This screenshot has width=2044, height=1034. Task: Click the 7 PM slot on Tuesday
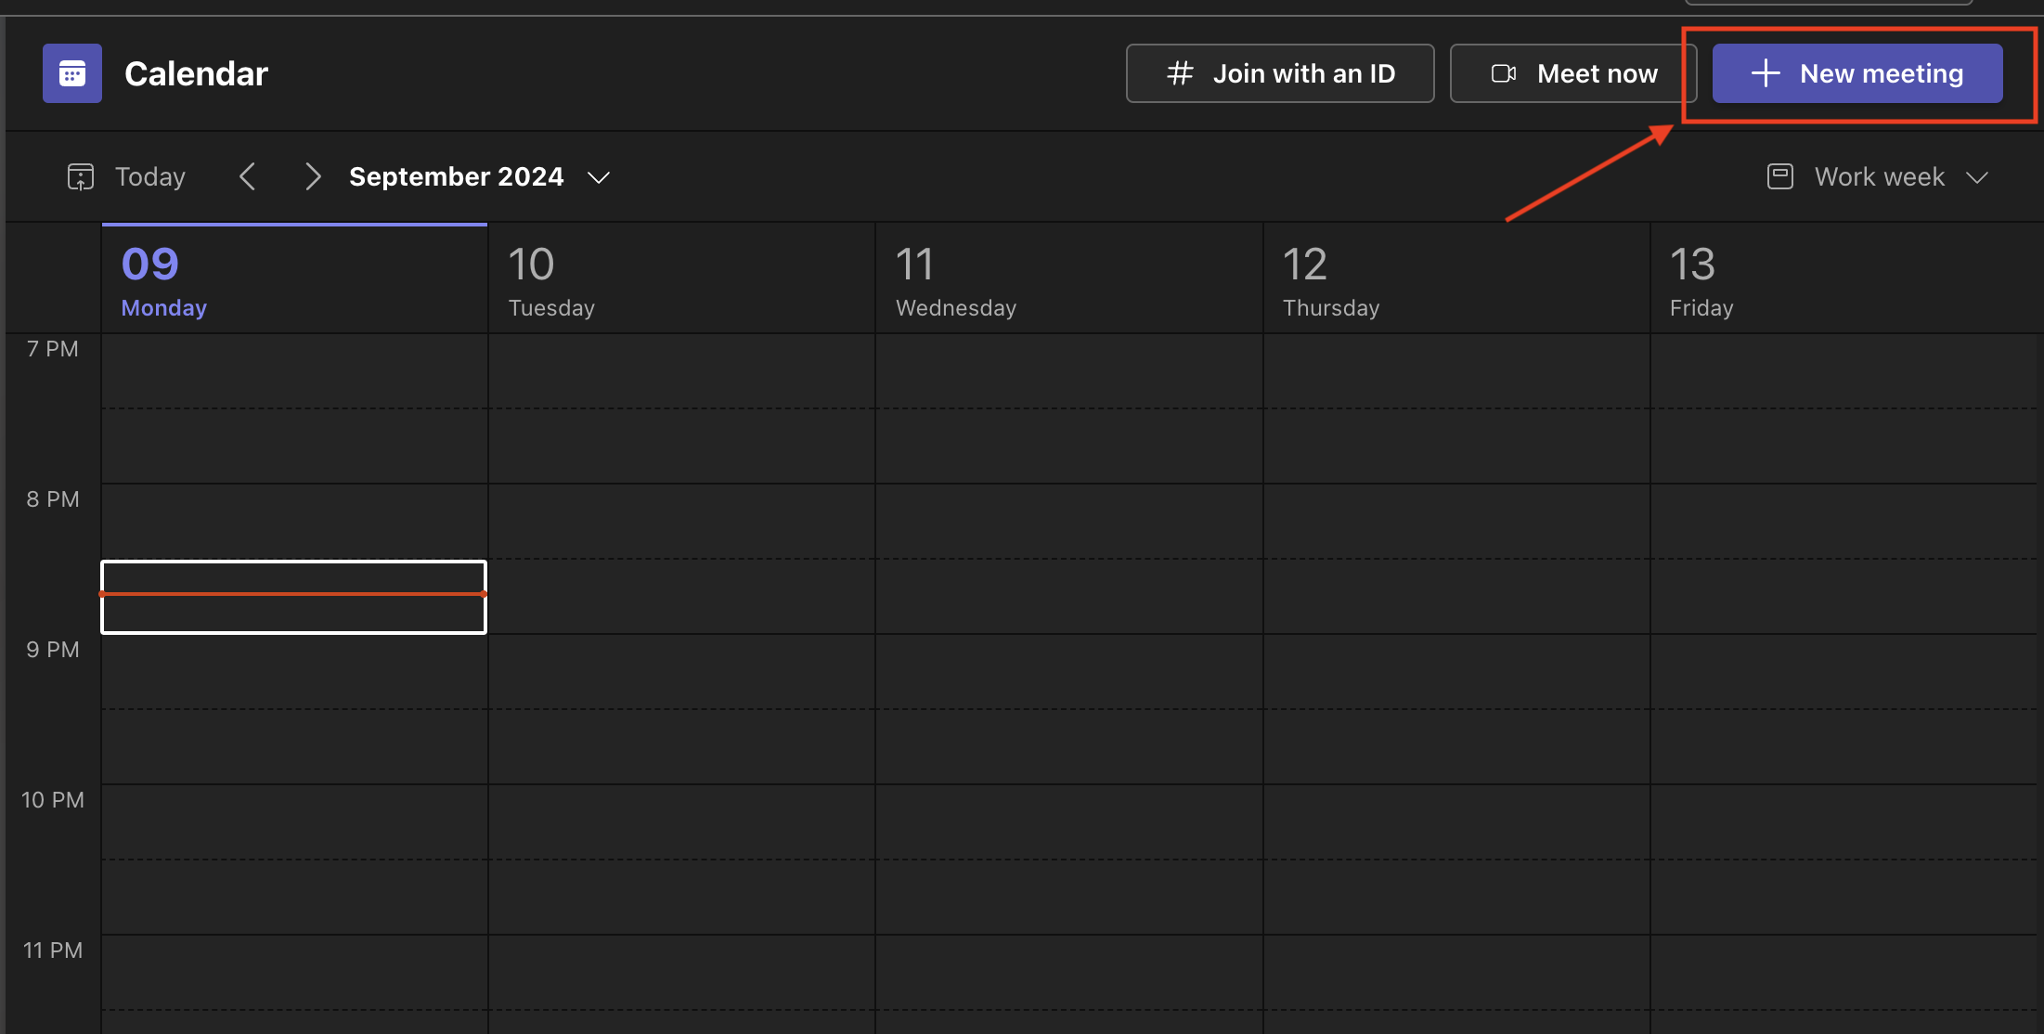pyautogui.click(x=680, y=408)
